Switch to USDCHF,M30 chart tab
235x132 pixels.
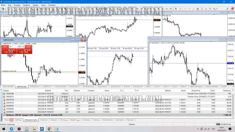[8, 87]
